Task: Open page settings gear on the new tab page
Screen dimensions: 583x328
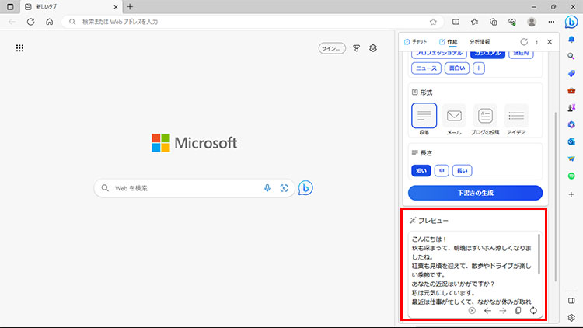Action: pyautogui.click(x=373, y=48)
